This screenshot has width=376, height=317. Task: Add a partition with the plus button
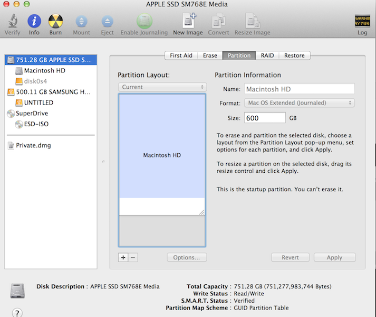pos(123,257)
